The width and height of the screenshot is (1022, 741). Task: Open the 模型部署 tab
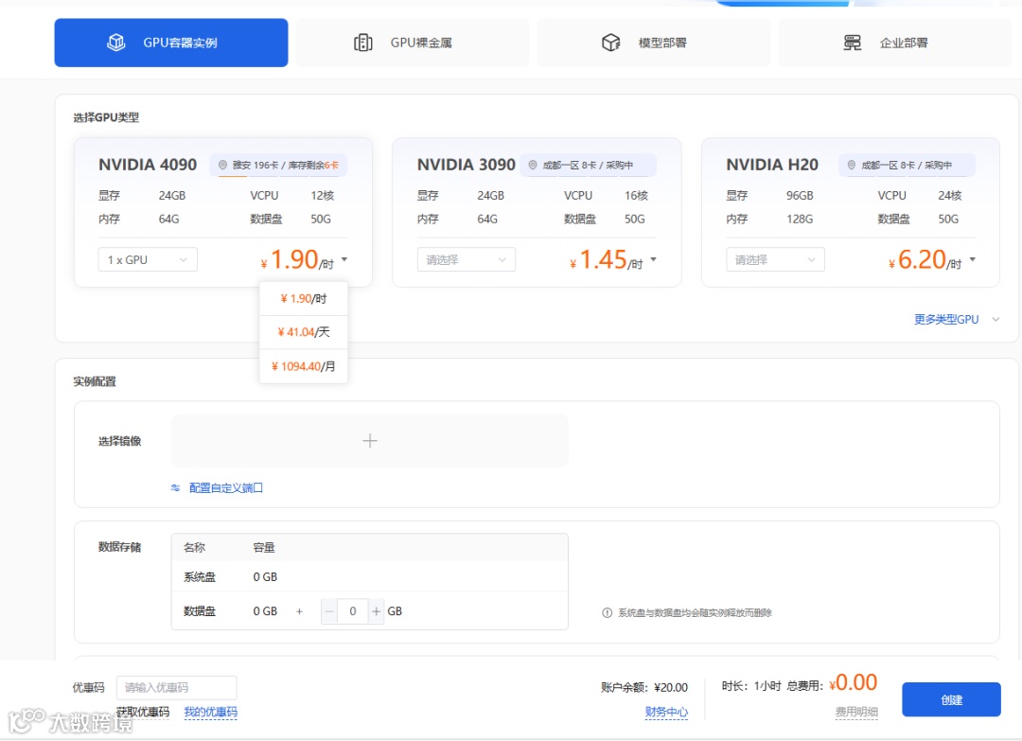tap(653, 43)
